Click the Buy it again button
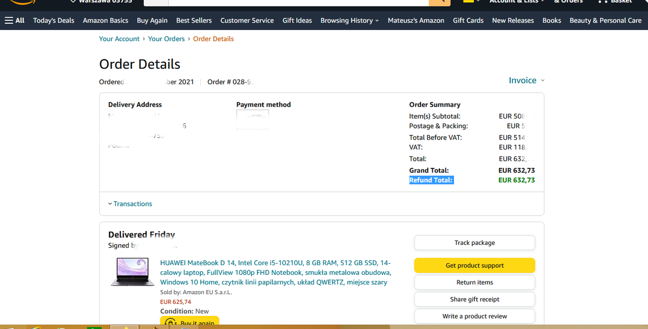 point(190,321)
